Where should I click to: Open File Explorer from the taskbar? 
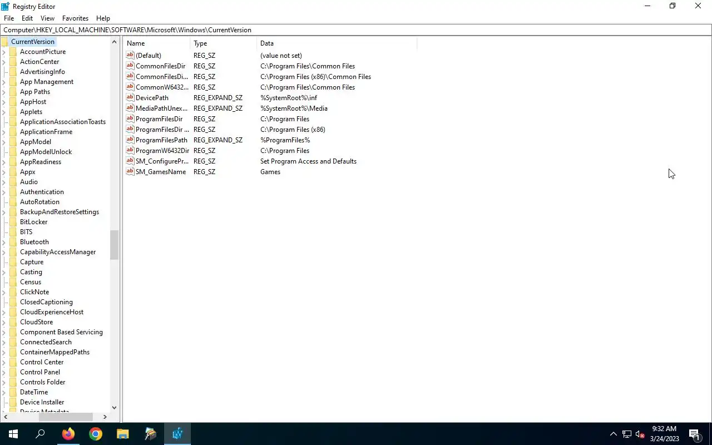(x=123, y=434)
